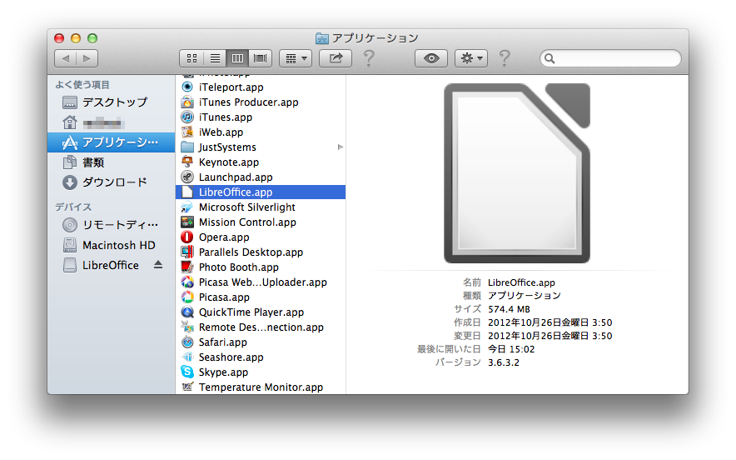Click the LibreOffice.app name in preview
Image resolution: width=736 pixels, height=460 pixels.
click(521, 282)
